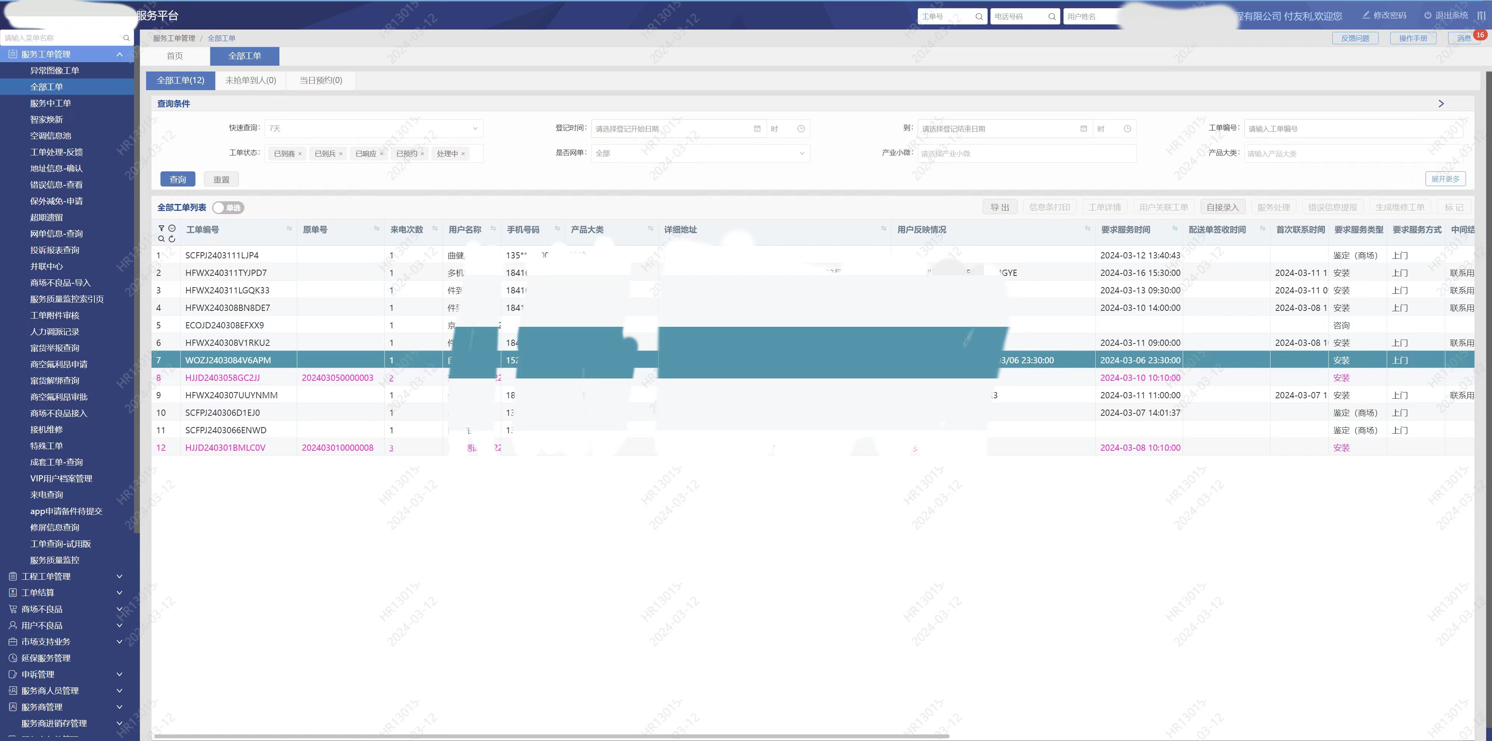This screenshot has width=1492, height=741.
Task: Collapse the 查询条件 panel with arrow
Action: click(1441, 104)
